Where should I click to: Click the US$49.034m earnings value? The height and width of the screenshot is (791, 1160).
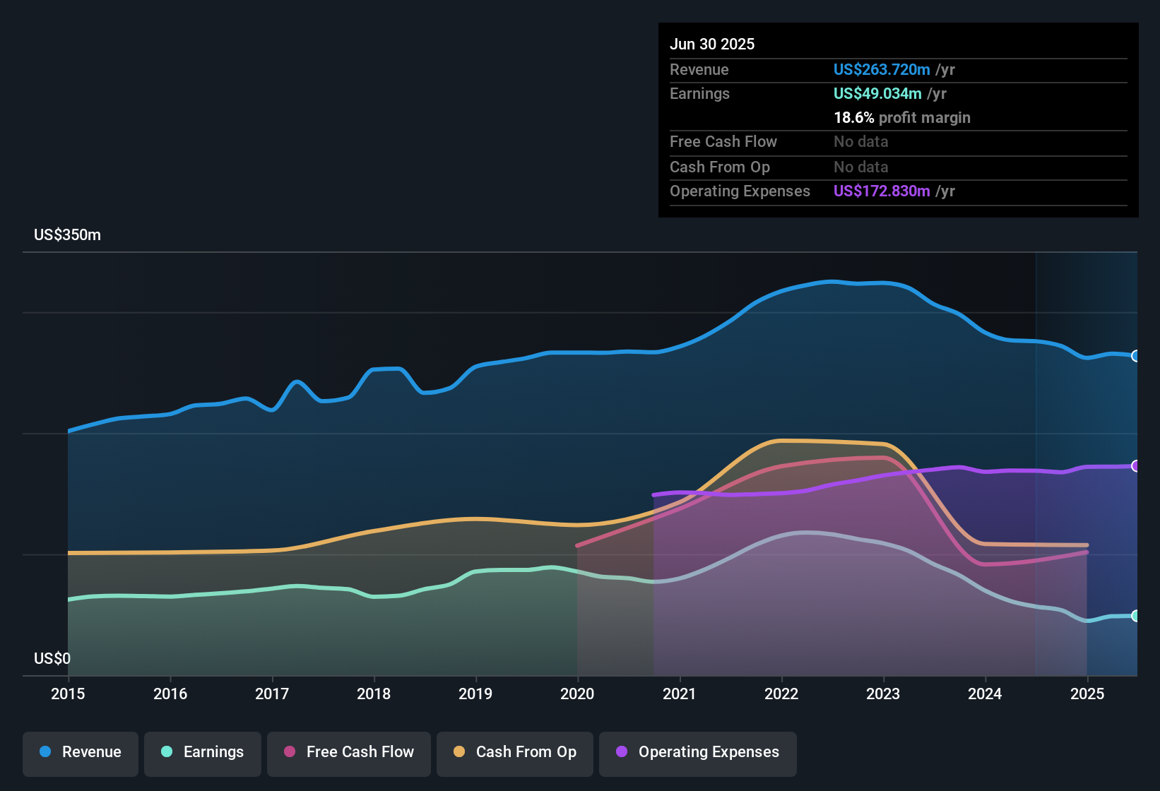coord(877,93)
